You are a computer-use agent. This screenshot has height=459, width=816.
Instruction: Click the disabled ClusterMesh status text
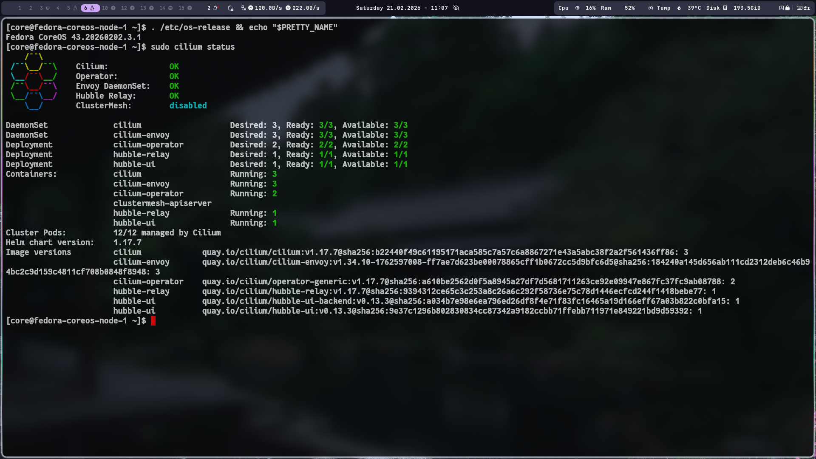coord(188,106)
